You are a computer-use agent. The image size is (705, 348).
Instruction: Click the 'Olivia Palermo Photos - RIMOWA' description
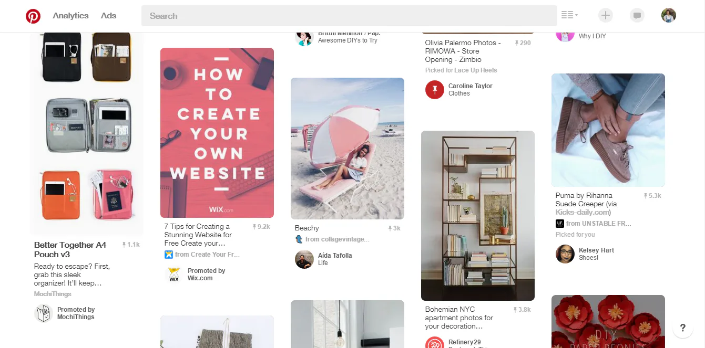click(x=463, y=51)
